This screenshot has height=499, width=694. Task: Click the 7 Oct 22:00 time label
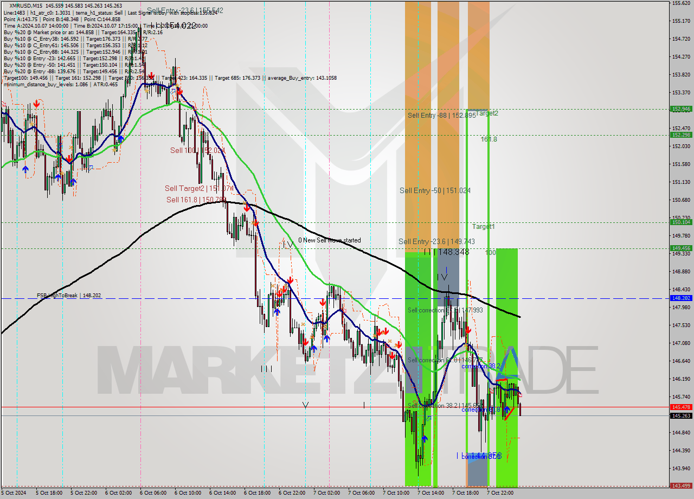pyautogui.click(x=500, y=493)
